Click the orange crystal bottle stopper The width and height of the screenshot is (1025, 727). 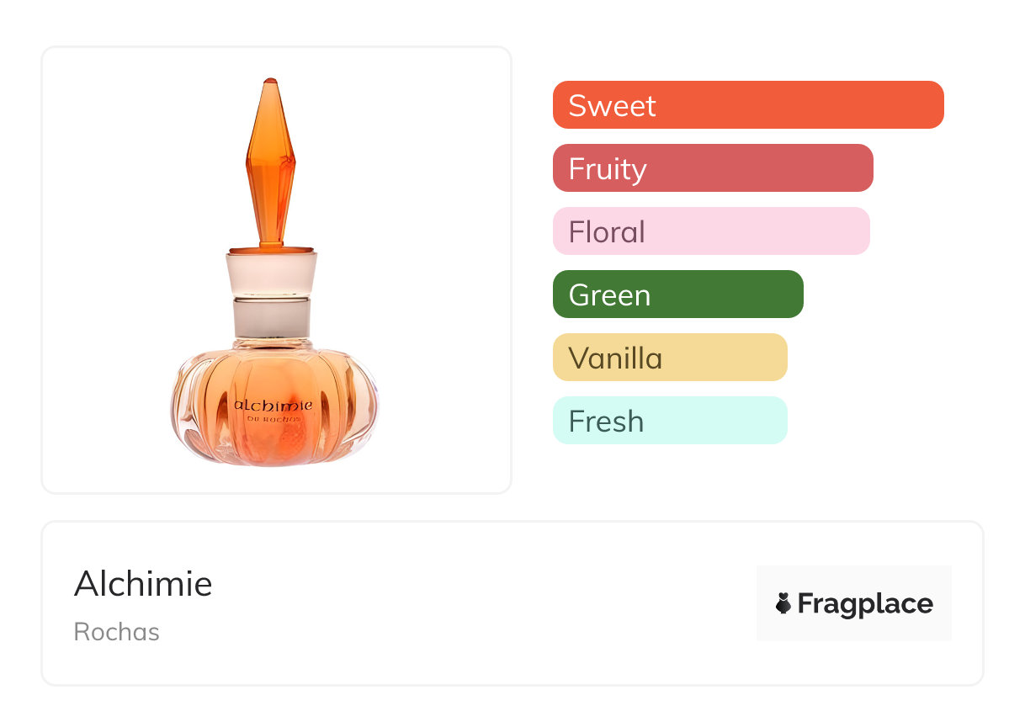pos(270,160)
